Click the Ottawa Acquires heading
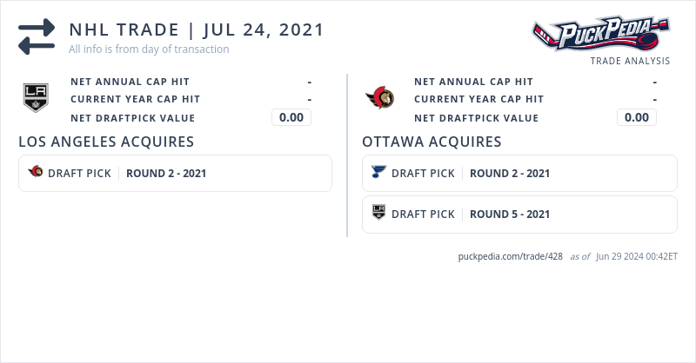 coord(432,142)
